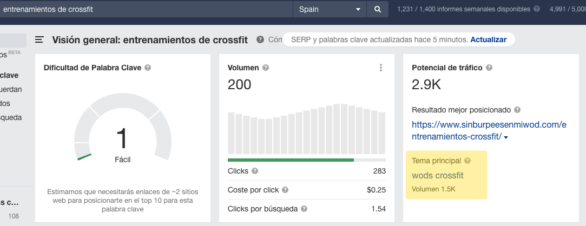Click help icon beside Resultado mejor posicionado
586x226 pixels.
[517, 110]
